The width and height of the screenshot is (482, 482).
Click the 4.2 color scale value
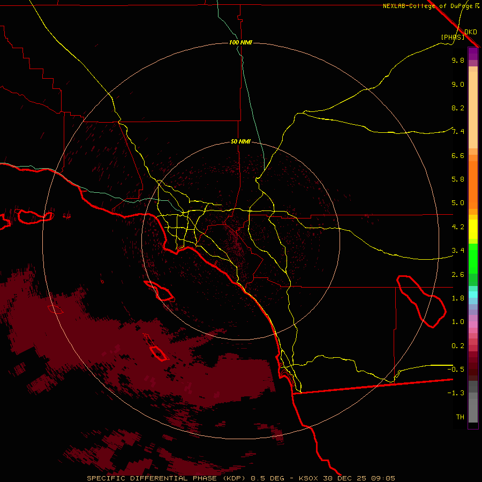point(458,227)
